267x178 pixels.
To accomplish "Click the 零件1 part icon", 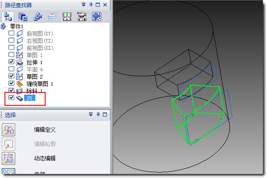I will click(4, 26).
